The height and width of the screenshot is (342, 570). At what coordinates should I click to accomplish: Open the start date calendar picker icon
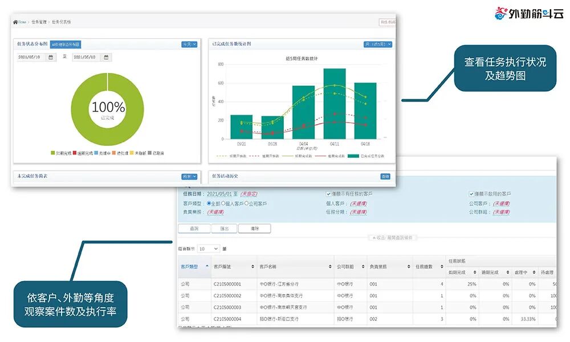(x=51, y=58)
